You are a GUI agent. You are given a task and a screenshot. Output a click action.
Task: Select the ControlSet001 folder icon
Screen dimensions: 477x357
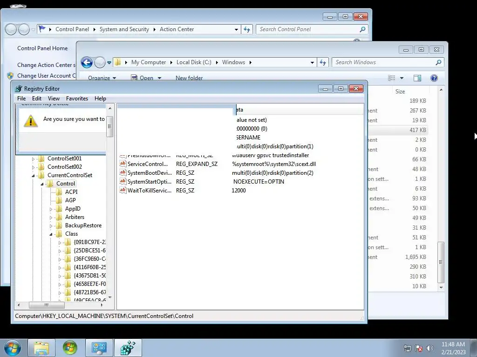[41, 159]
